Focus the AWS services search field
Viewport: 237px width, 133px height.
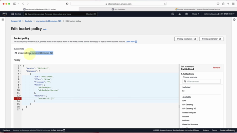pyautogui.click(x=60, y=14)
